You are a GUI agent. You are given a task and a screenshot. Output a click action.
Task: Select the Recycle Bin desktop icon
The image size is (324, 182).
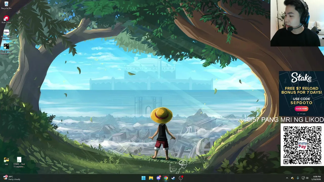tap(6, 5)
